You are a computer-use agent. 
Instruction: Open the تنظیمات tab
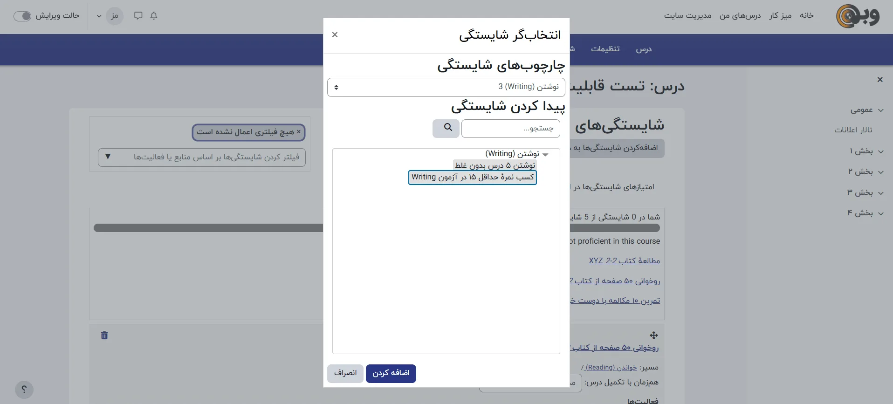tap(605, 49)
